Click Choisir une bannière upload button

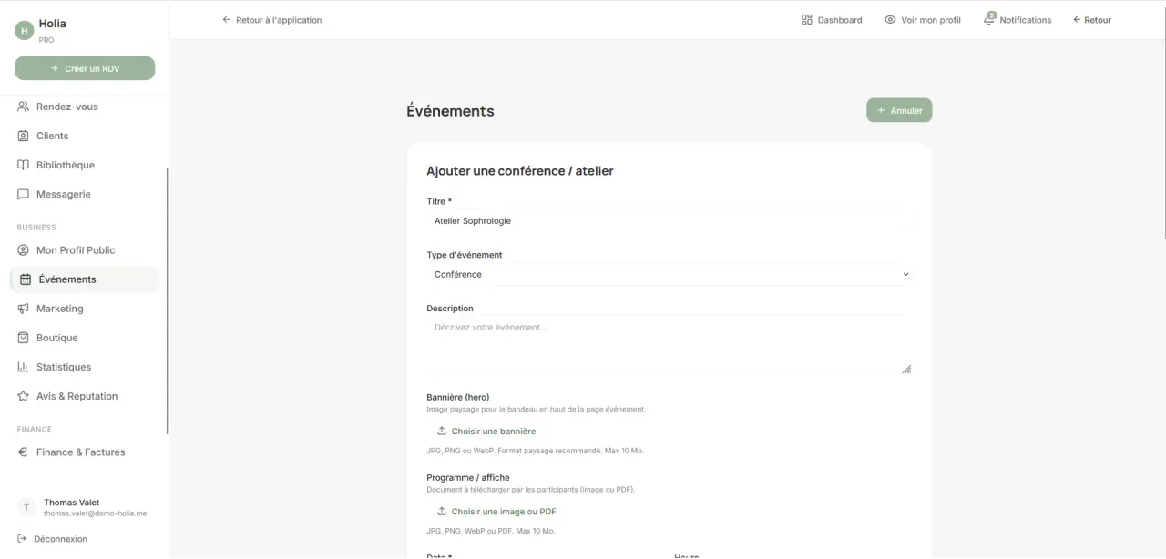pos(486,432)
